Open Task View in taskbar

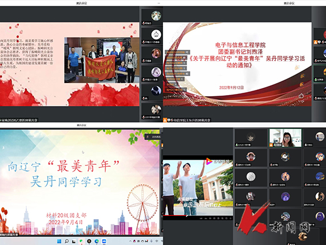click(74, 241)
